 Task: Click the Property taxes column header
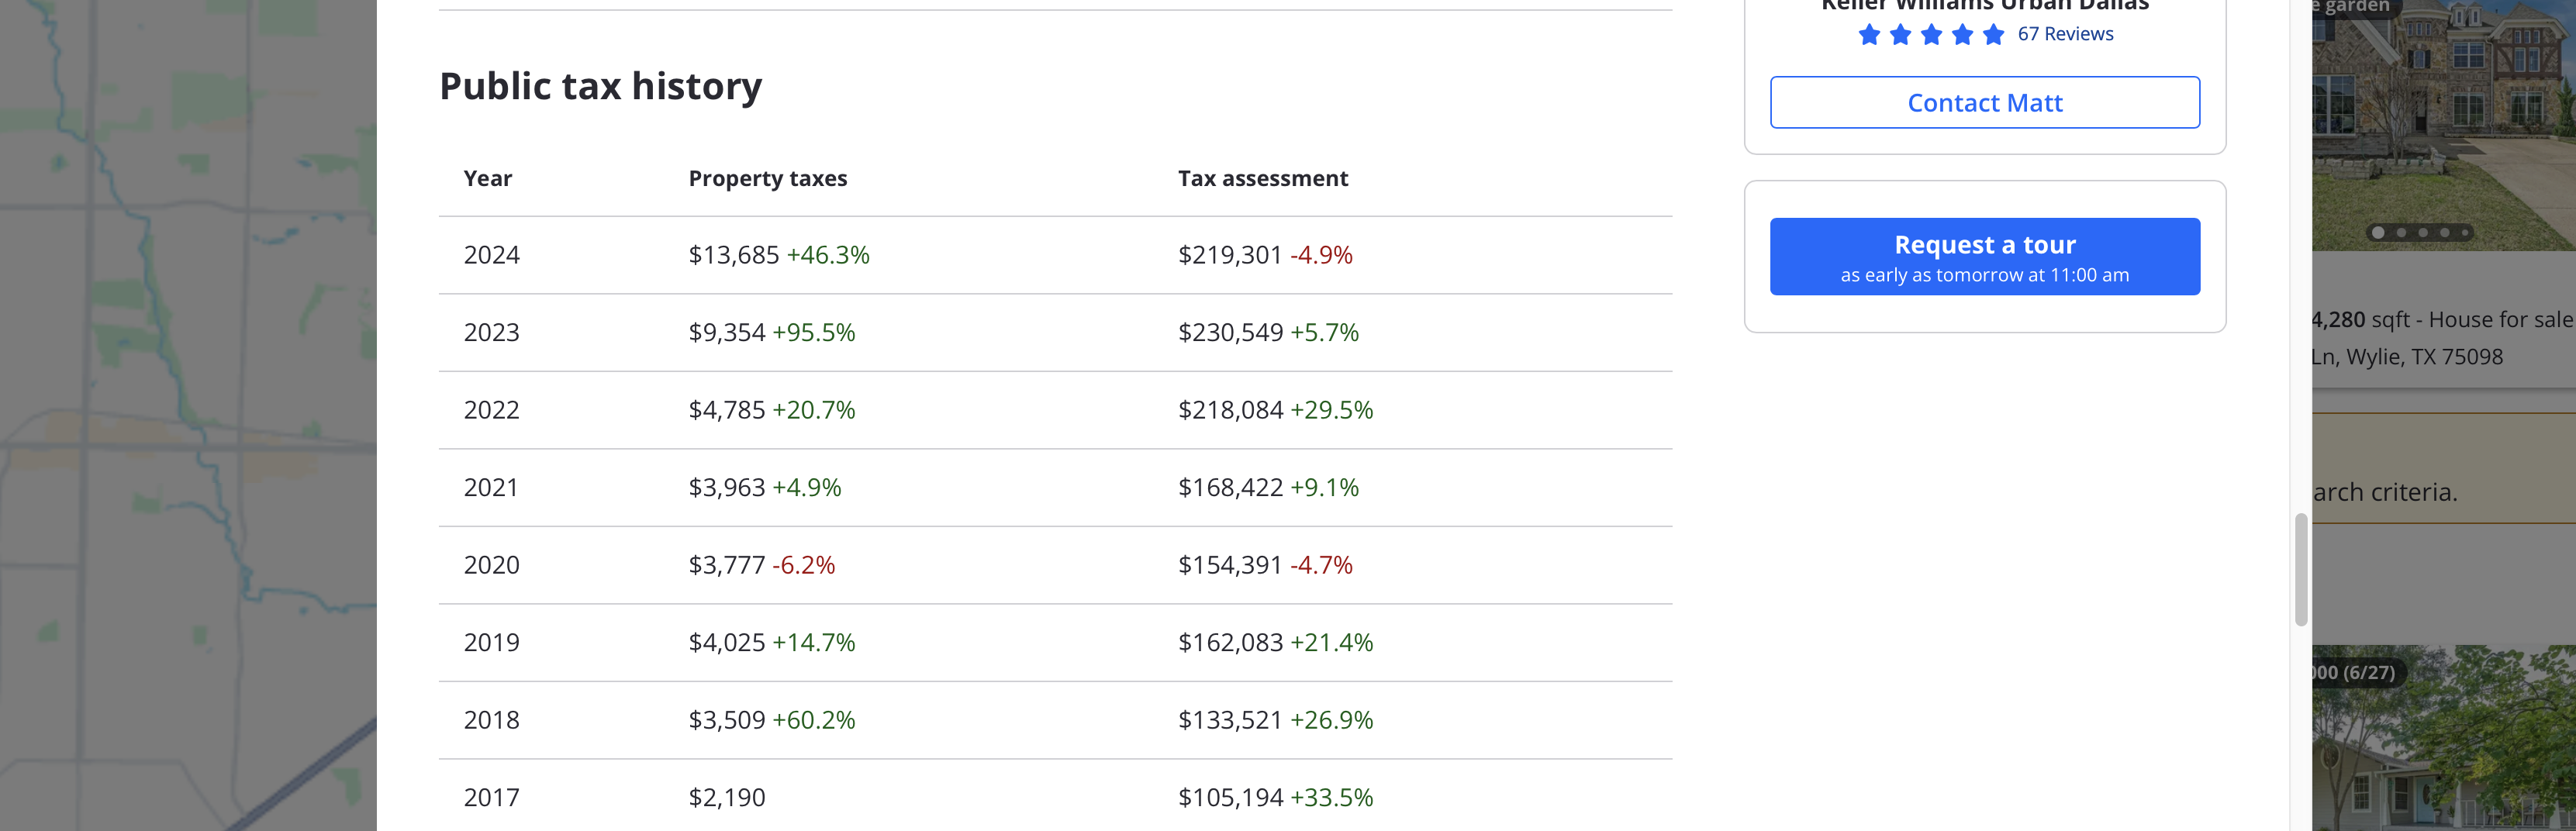[767, 179]
